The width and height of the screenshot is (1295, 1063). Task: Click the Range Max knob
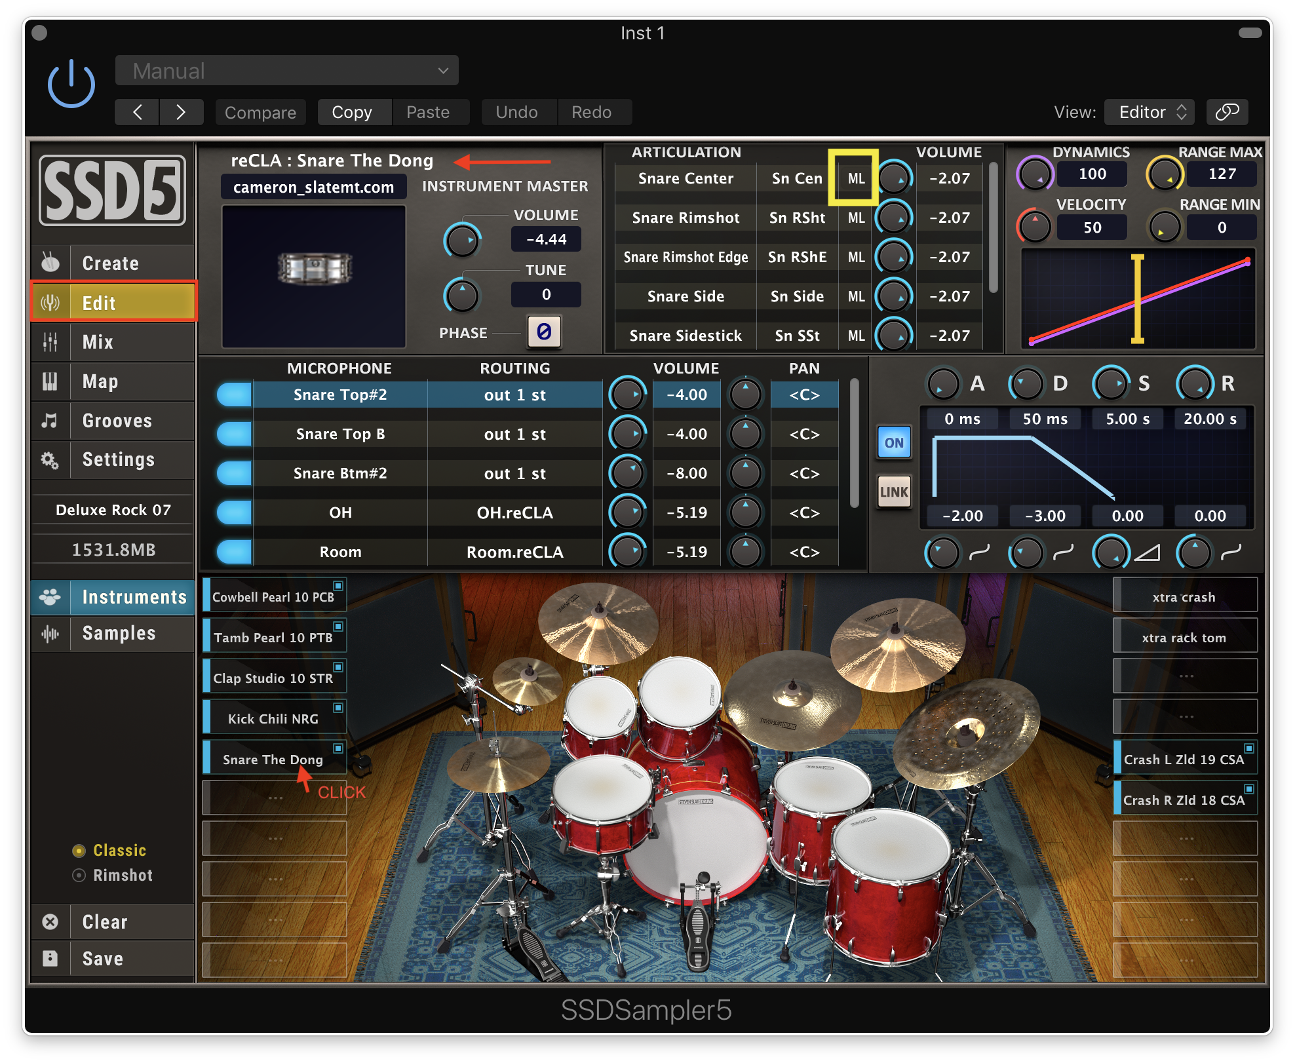1165,174
